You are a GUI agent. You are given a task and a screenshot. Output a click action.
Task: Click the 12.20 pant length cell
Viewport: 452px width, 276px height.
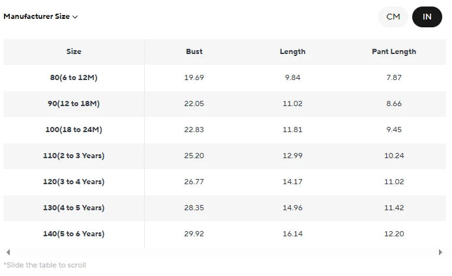tap(394, 234)
